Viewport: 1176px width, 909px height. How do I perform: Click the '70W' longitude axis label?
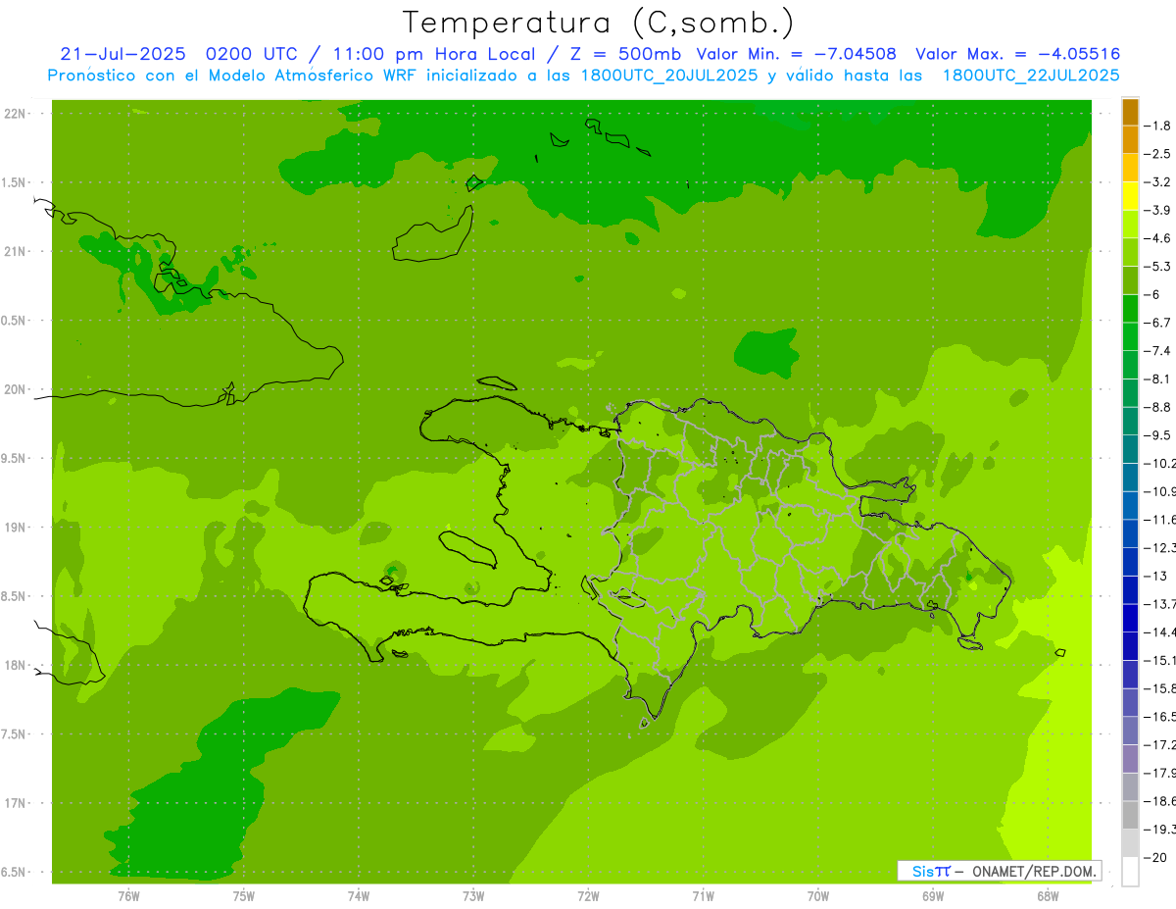click(x=818, y=896)
